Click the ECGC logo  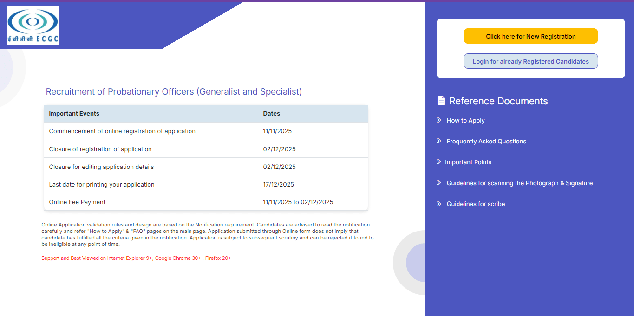click(33, 26)
